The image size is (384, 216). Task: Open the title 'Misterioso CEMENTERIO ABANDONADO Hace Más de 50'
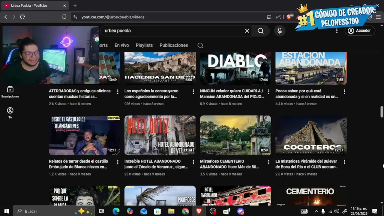229,164
